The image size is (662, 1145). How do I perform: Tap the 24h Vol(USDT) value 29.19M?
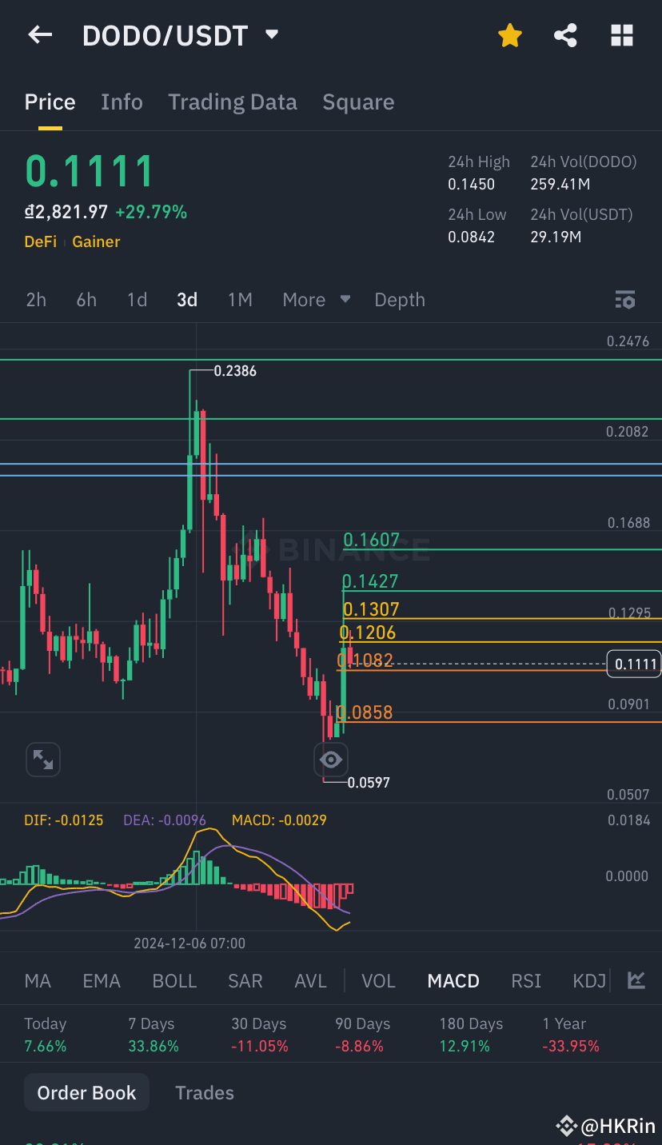[556, 237]
